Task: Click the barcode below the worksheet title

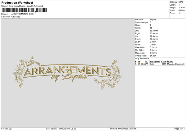Action: [x=24, y=10]
